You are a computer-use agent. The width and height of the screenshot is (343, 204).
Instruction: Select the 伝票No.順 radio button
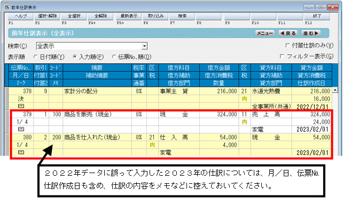tap(114, 57)
